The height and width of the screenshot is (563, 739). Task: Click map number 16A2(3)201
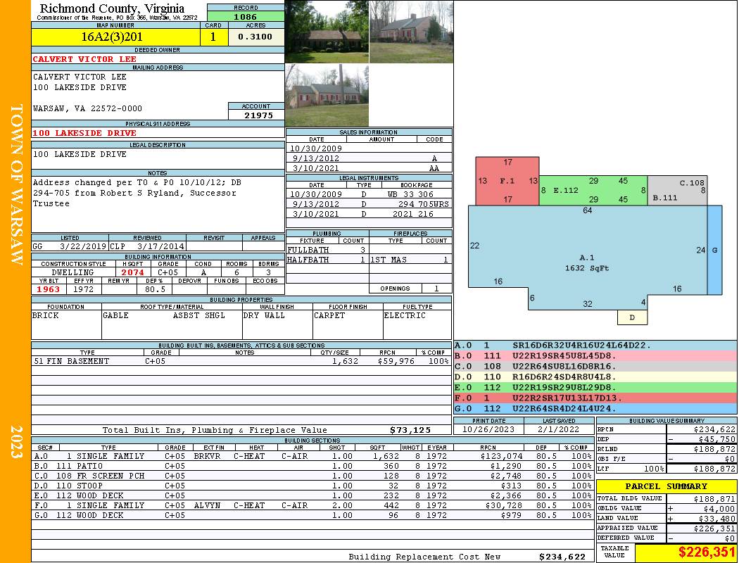pos(112,37)
